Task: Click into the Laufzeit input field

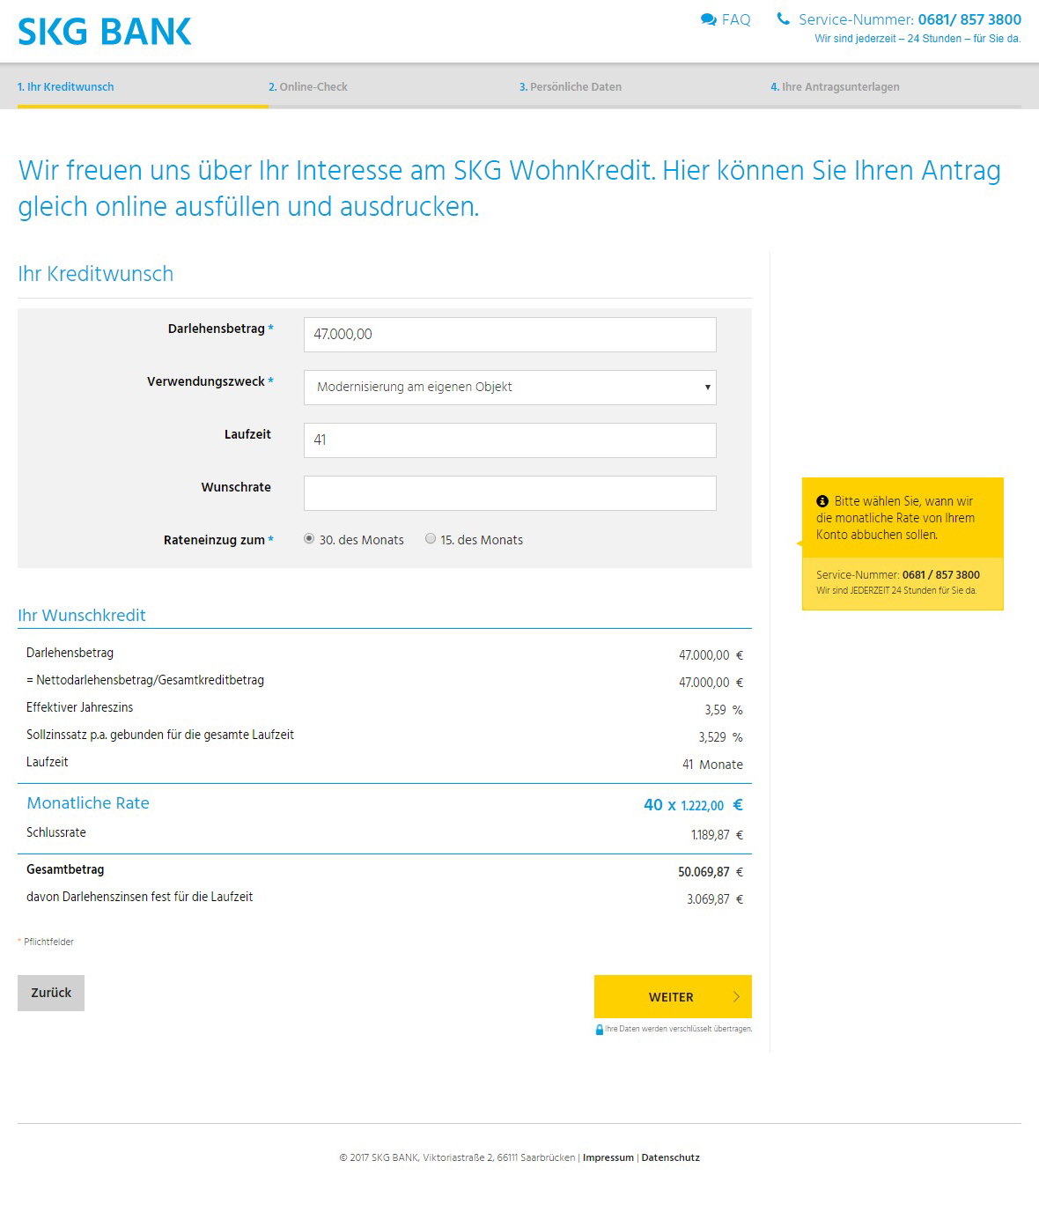Action: click(510, 440)
